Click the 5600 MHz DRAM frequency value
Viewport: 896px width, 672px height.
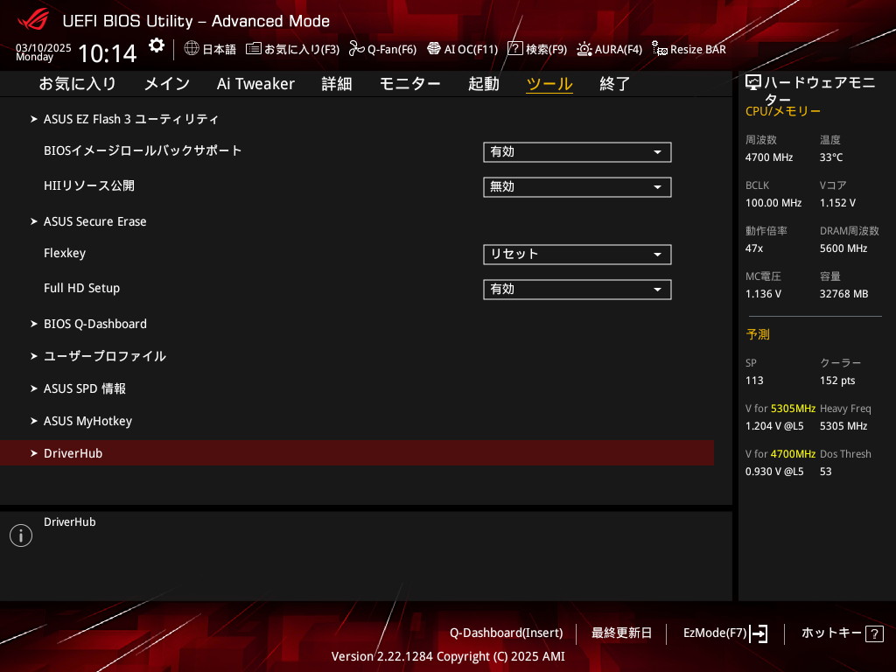(x=843, y=248)
